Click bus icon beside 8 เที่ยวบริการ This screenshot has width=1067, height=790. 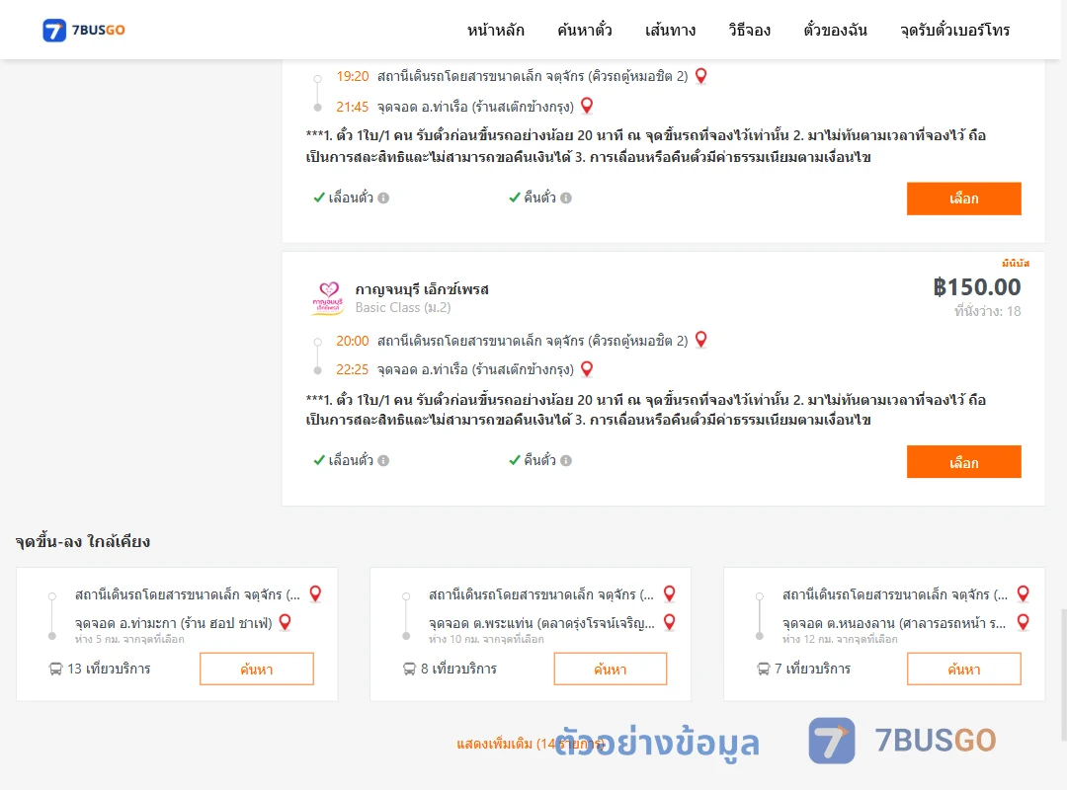409,669
